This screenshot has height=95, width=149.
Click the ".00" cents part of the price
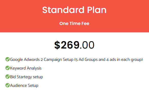pyautogui.click(x=87, y=45)
